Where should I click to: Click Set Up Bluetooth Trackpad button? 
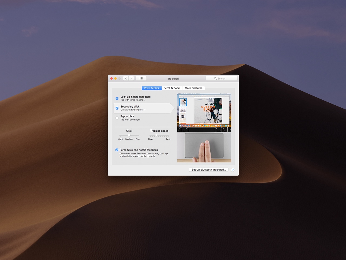click(x=208, y=170)
